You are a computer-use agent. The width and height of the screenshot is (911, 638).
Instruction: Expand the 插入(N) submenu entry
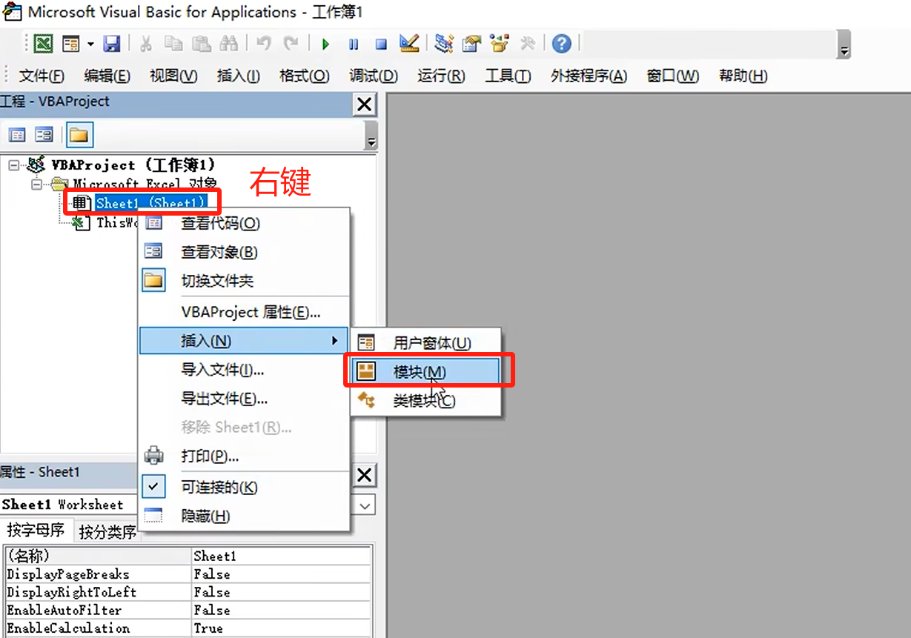pos(244,341)
